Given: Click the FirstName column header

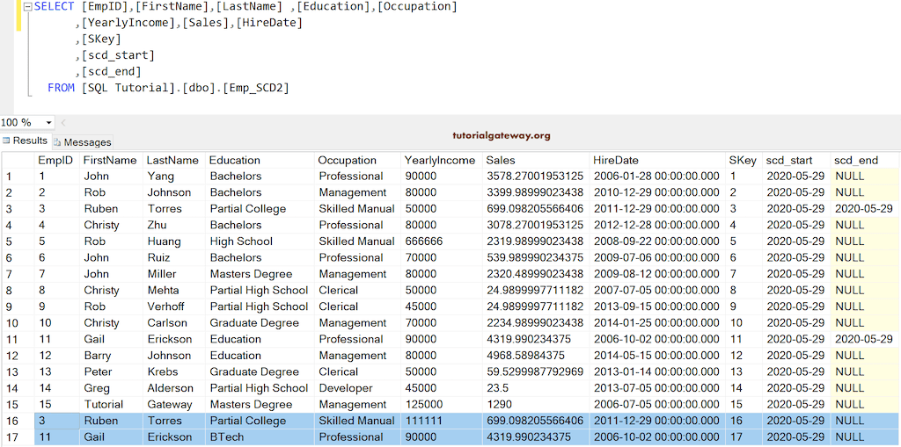Looking at the screenshot, I should (x=110, y=160).
